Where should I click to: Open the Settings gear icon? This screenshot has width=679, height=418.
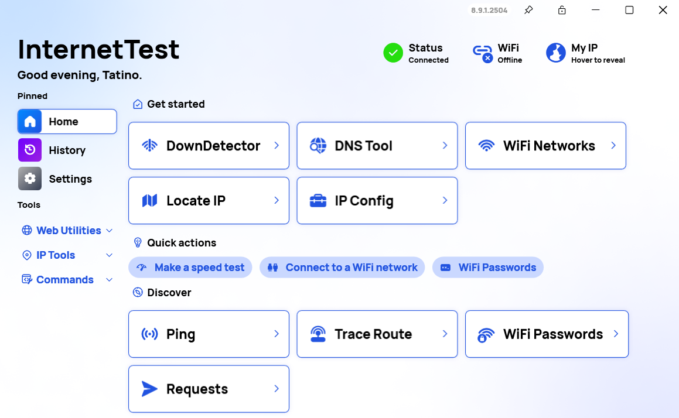pos(30,179)
